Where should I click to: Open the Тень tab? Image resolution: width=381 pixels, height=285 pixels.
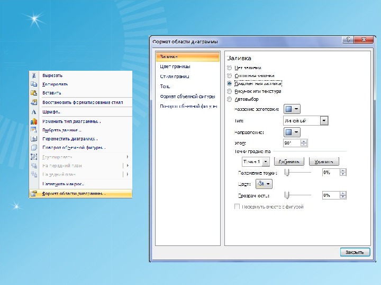[187, 86]
